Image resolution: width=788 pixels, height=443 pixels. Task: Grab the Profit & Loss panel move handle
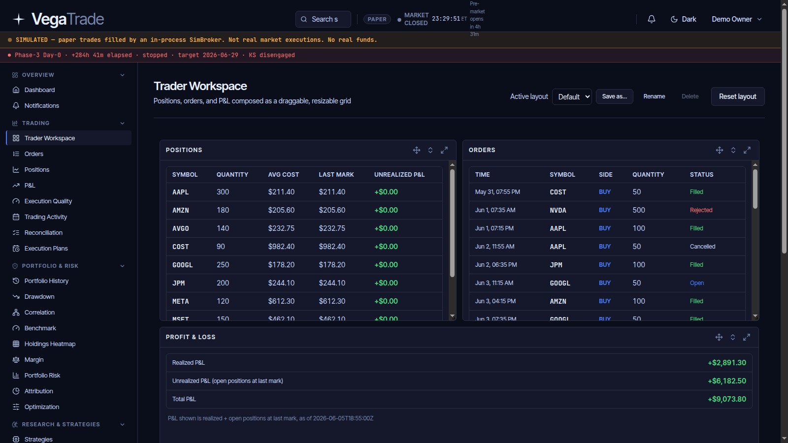tap(719, 337)
